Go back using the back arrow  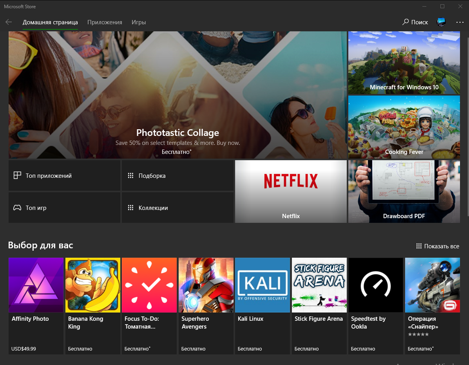9,22
